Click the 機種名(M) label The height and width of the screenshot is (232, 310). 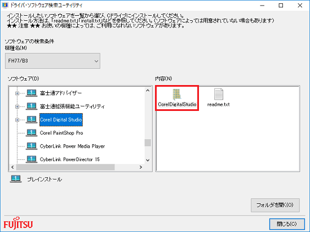click(16, 48)
